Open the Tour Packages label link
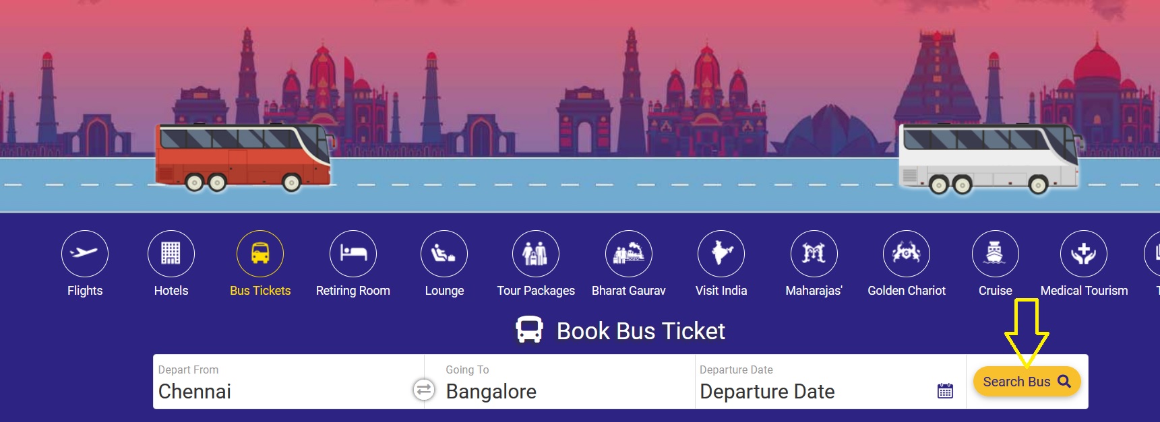The width and height of the screenshot is (1160, 422). 536,291
